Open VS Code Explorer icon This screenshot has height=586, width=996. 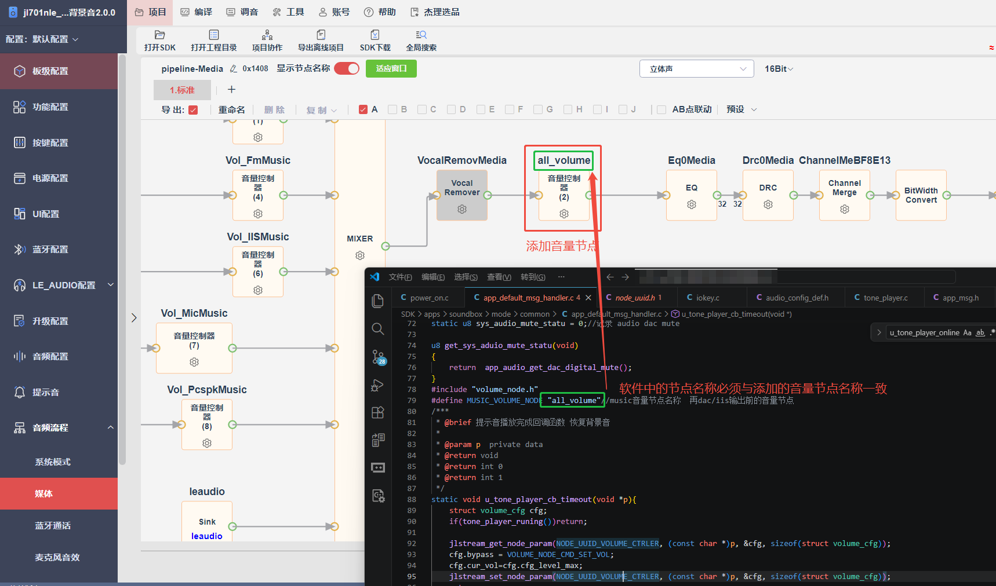click(378, 301)
